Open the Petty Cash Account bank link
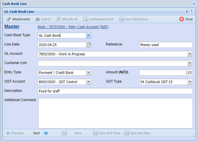 (x=73, y=27)
